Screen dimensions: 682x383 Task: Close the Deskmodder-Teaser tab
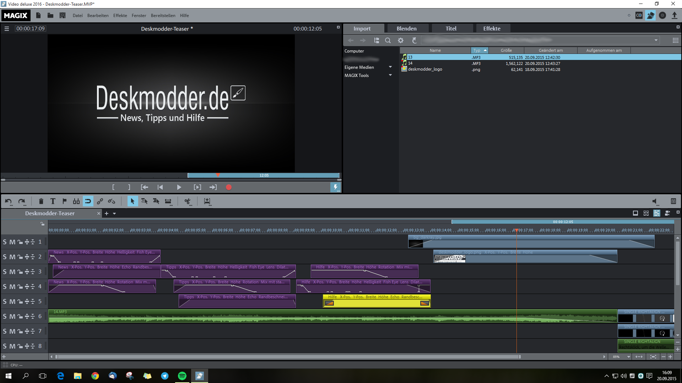(99, 213)
